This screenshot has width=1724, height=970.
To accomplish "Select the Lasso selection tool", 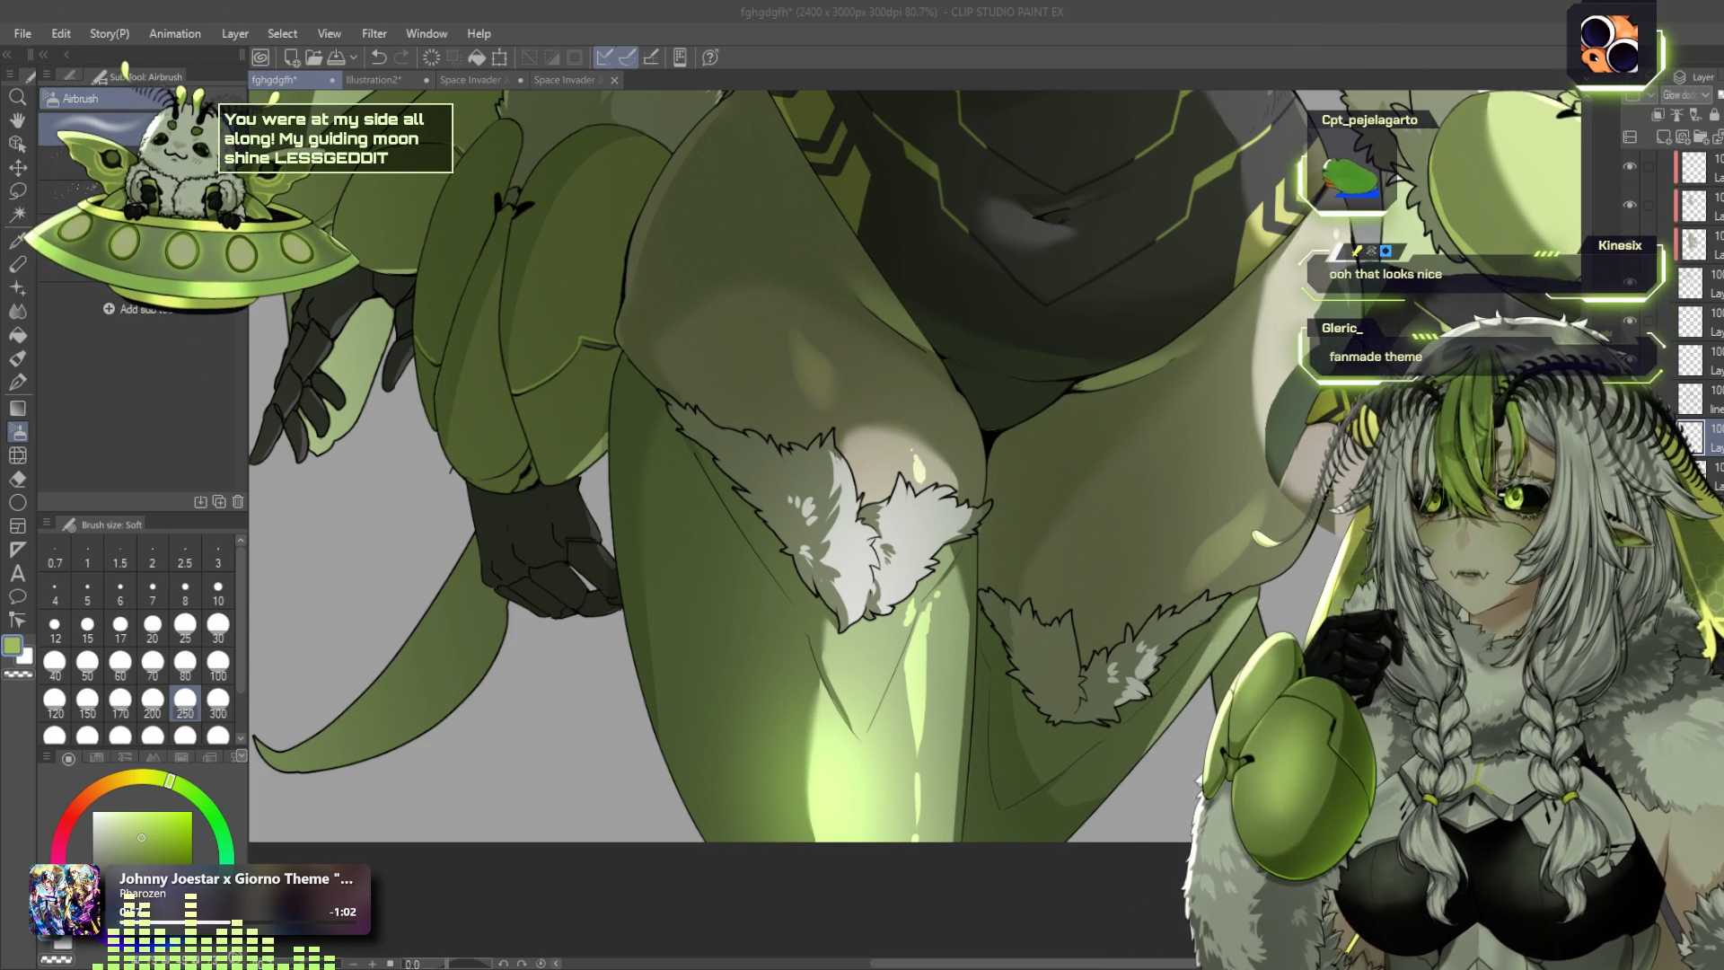I will click(17, 191).
